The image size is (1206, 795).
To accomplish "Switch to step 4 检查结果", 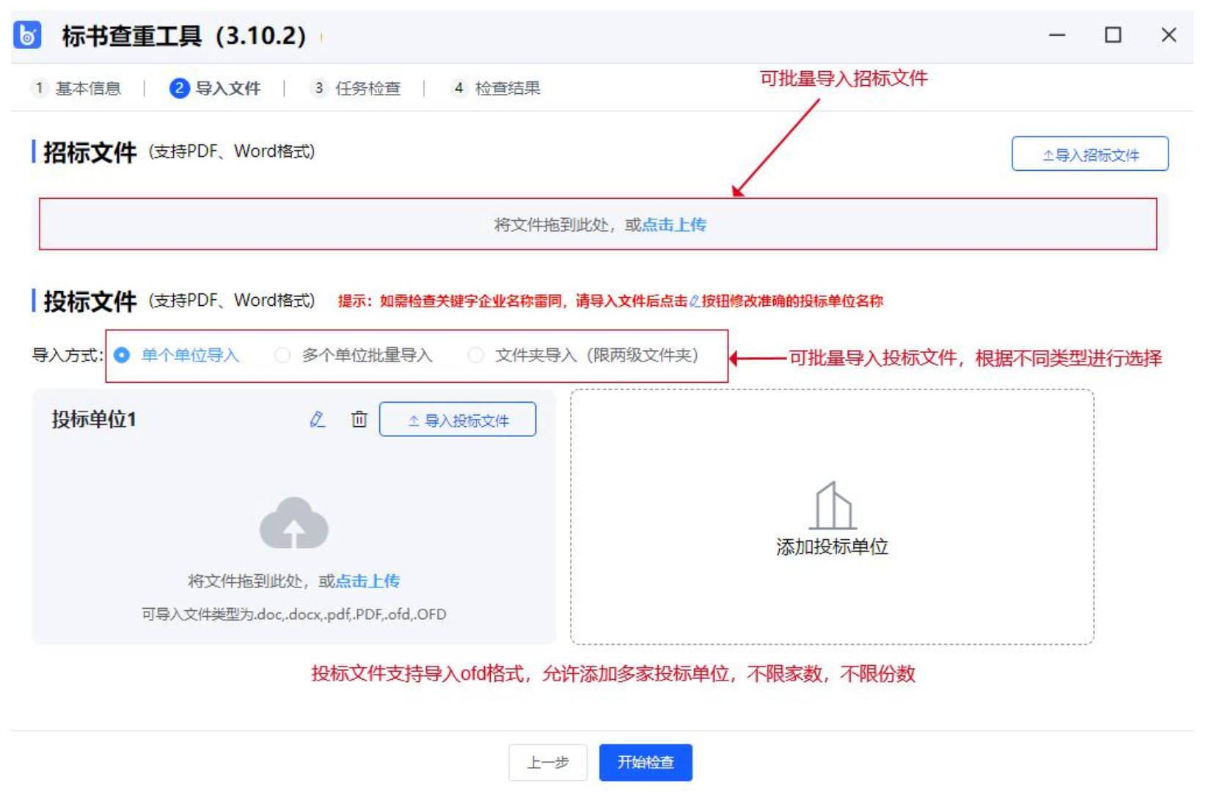I will [496, 89].
